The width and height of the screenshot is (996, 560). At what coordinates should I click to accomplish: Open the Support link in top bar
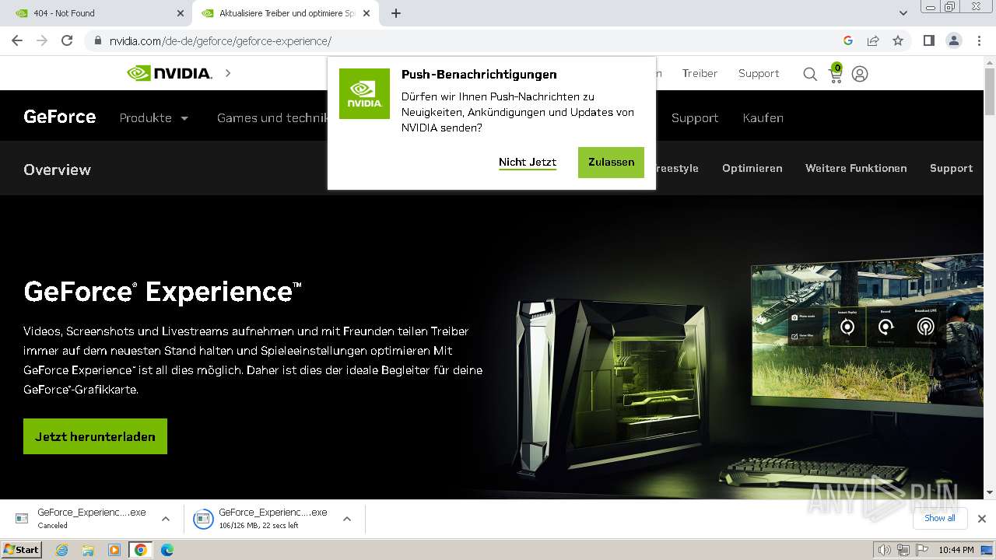[x=759, y=73]
